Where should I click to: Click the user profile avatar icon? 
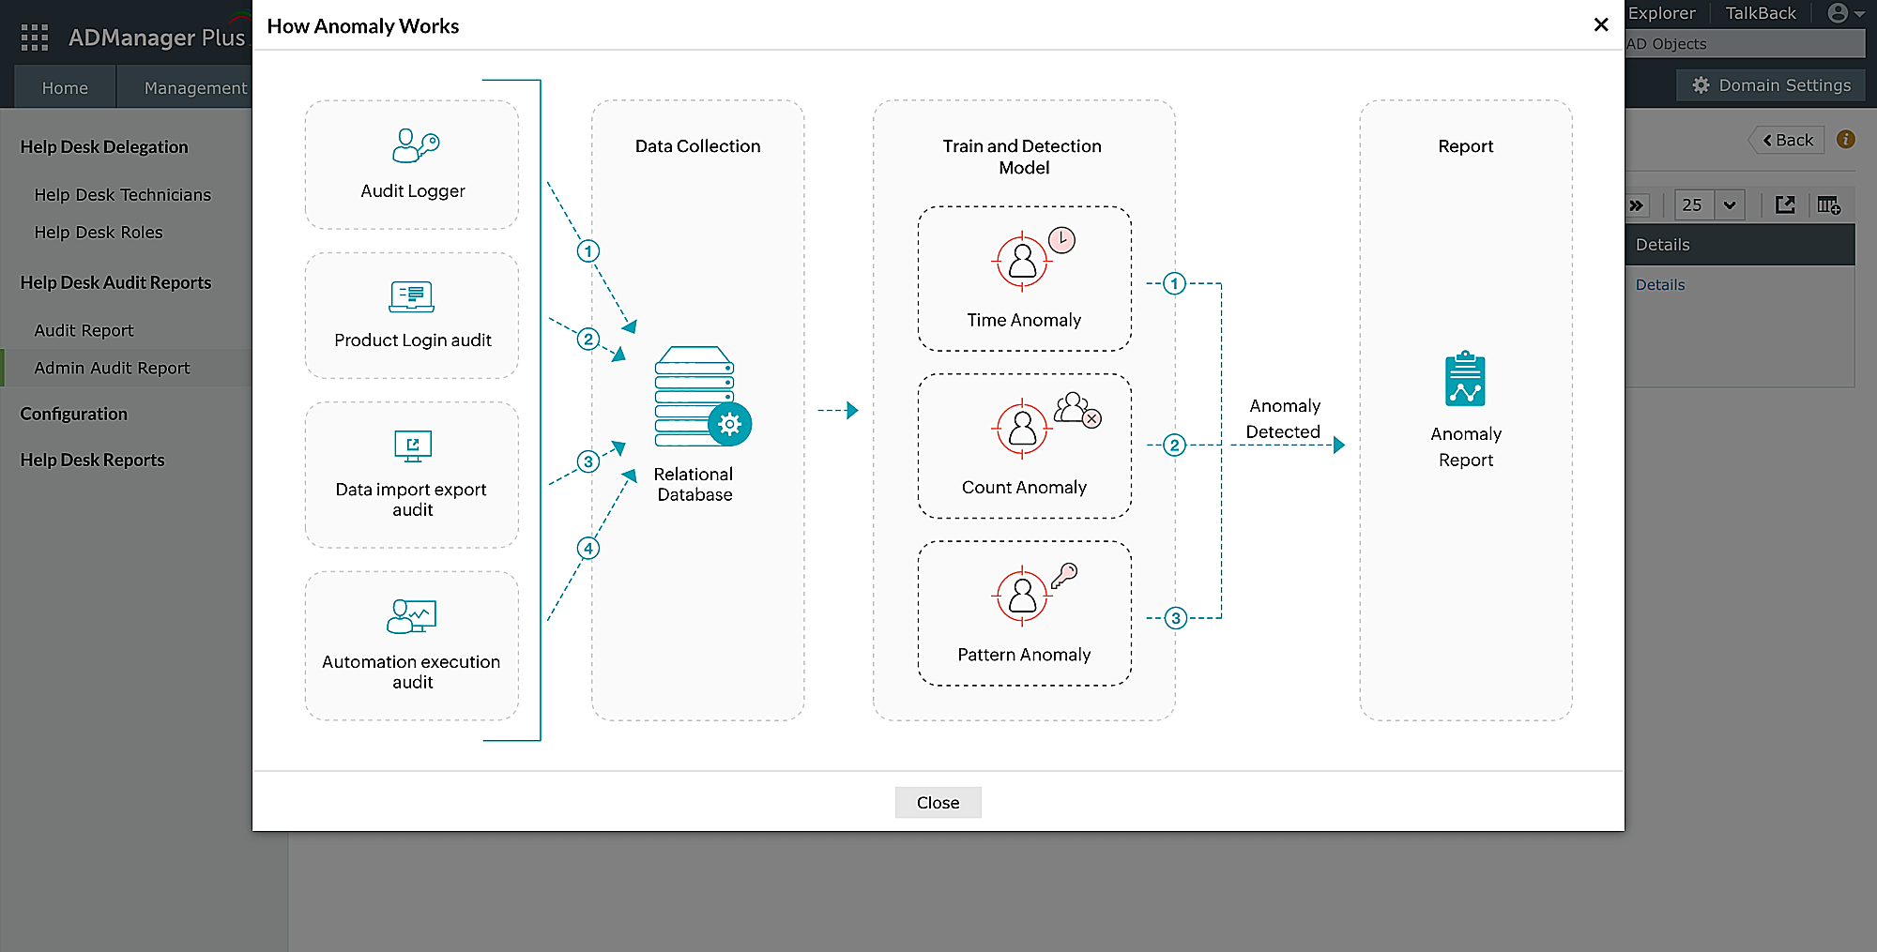click(1837, 13)
